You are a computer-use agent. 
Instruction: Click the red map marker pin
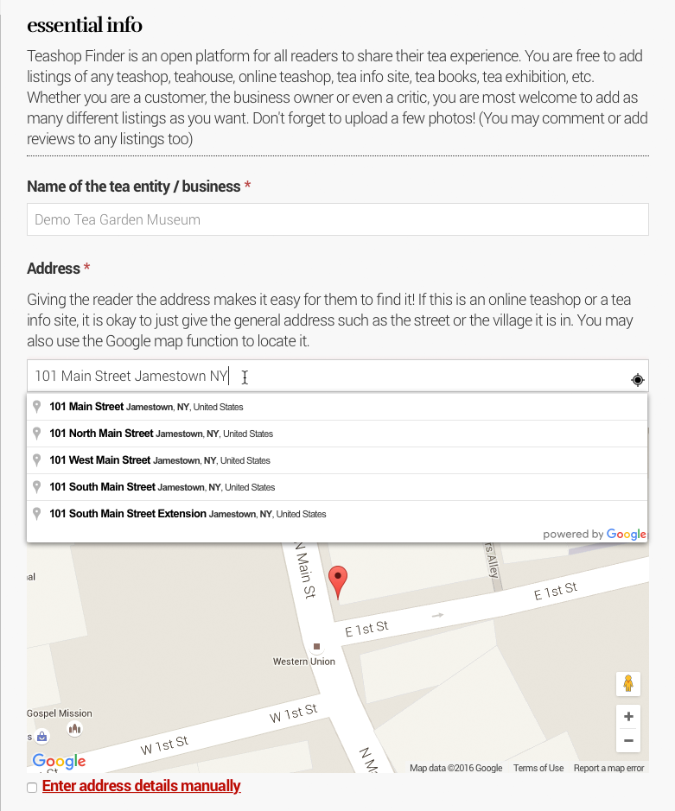click(x=339, y=580)
